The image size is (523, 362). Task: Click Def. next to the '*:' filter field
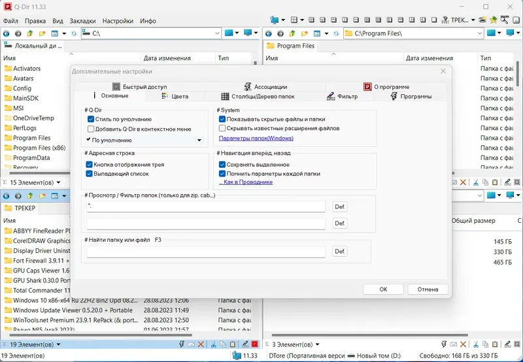(340, 206)
